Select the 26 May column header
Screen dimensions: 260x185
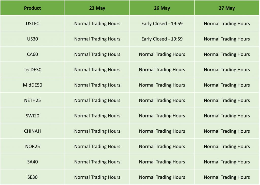tap(162, 8)
